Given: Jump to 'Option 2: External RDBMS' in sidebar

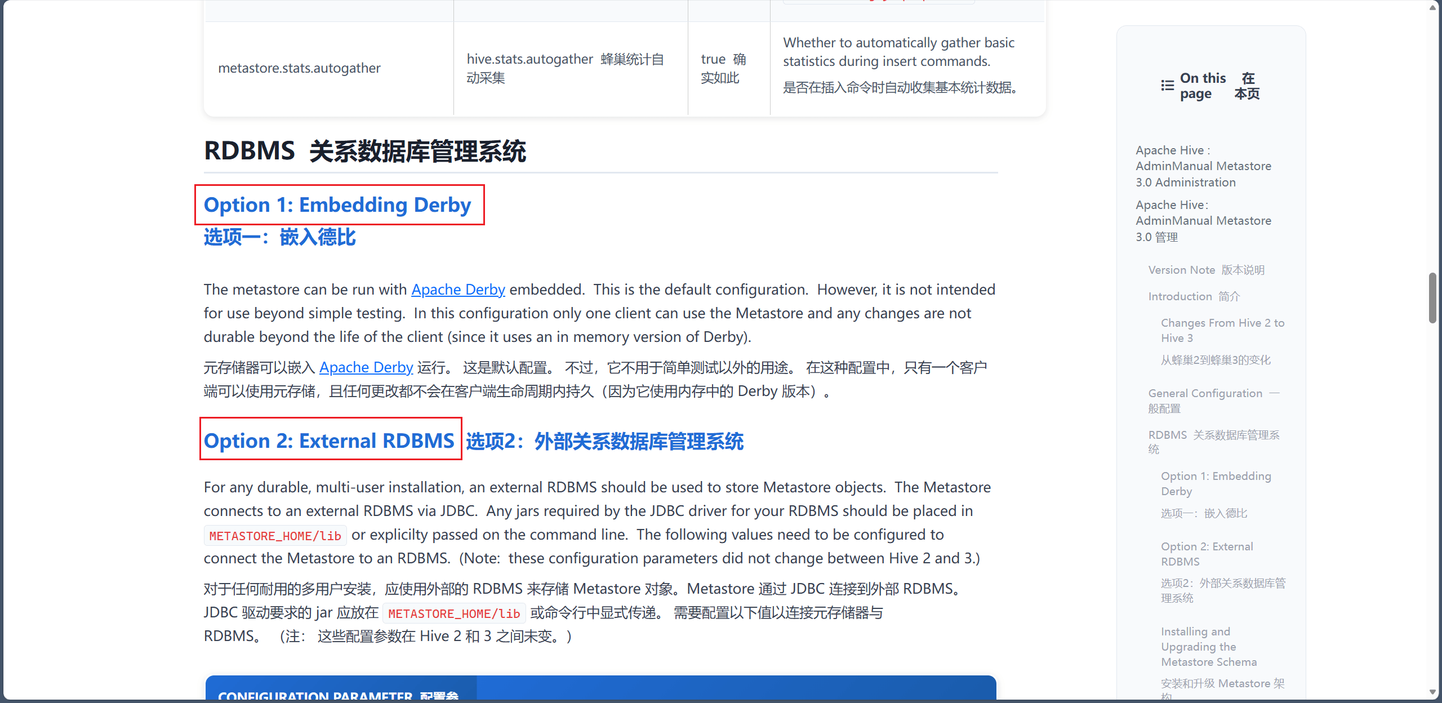Looking at the screenshot, I should click(x=1207, y=554).
